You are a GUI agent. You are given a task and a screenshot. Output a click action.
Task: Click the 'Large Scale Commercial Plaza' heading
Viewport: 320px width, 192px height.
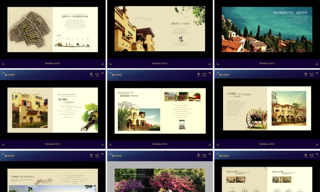click(22, 180)
